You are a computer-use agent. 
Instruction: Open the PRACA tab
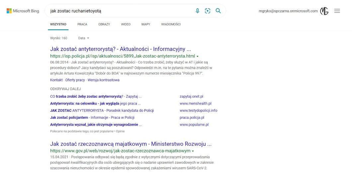tap(82, 24)
